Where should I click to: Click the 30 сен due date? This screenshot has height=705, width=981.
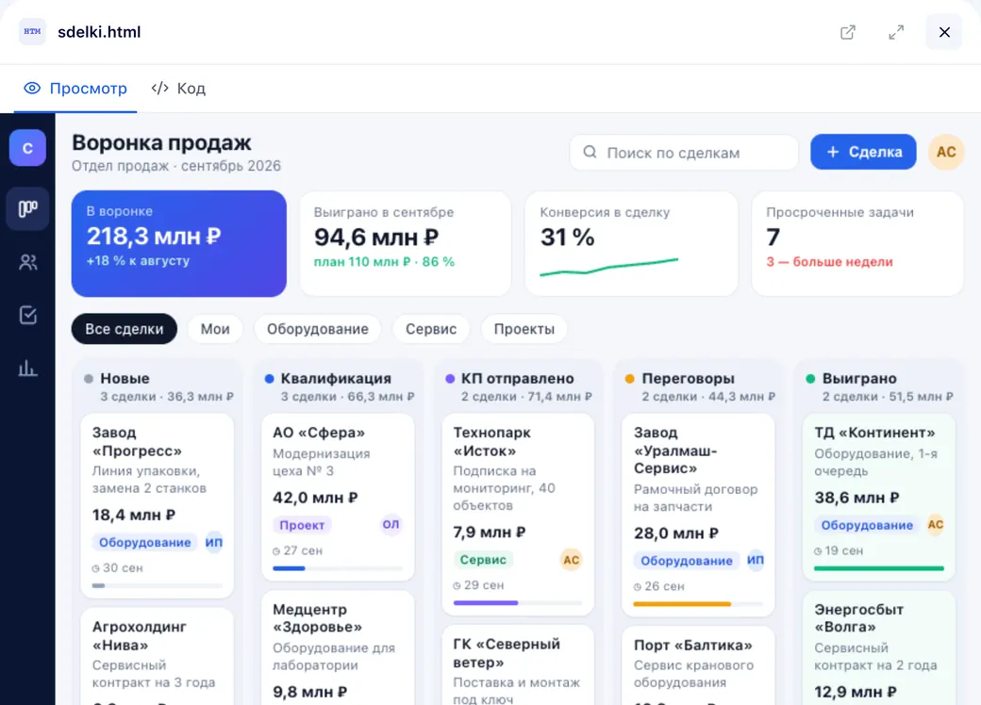tap(118, 568)
